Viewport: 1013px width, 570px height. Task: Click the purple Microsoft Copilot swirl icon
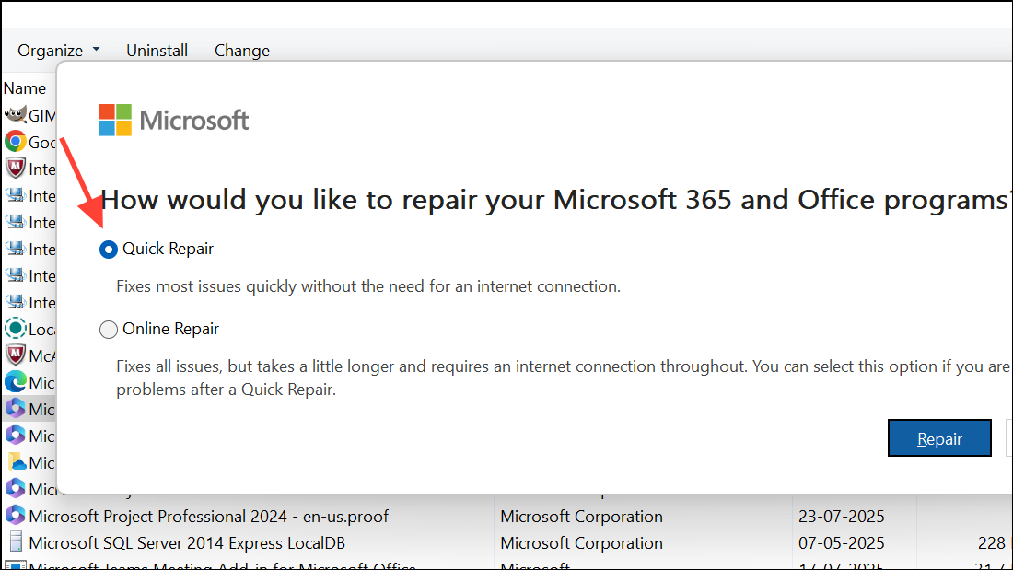[x=17, y=436]
